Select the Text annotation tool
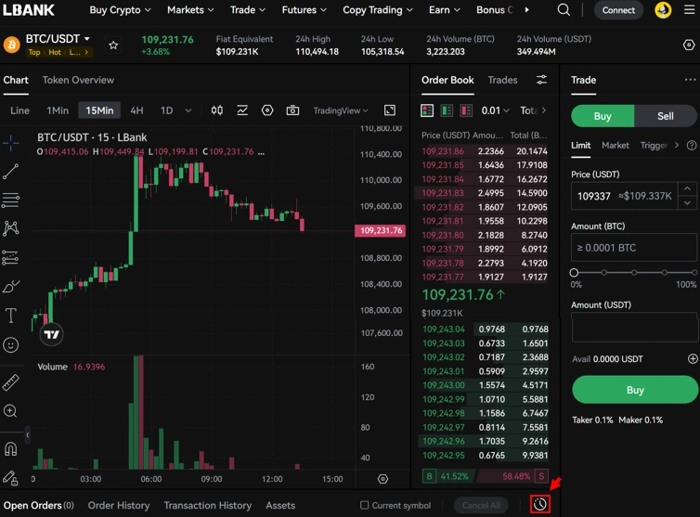Screen dimensions: 700x517 tap(11, 316)
